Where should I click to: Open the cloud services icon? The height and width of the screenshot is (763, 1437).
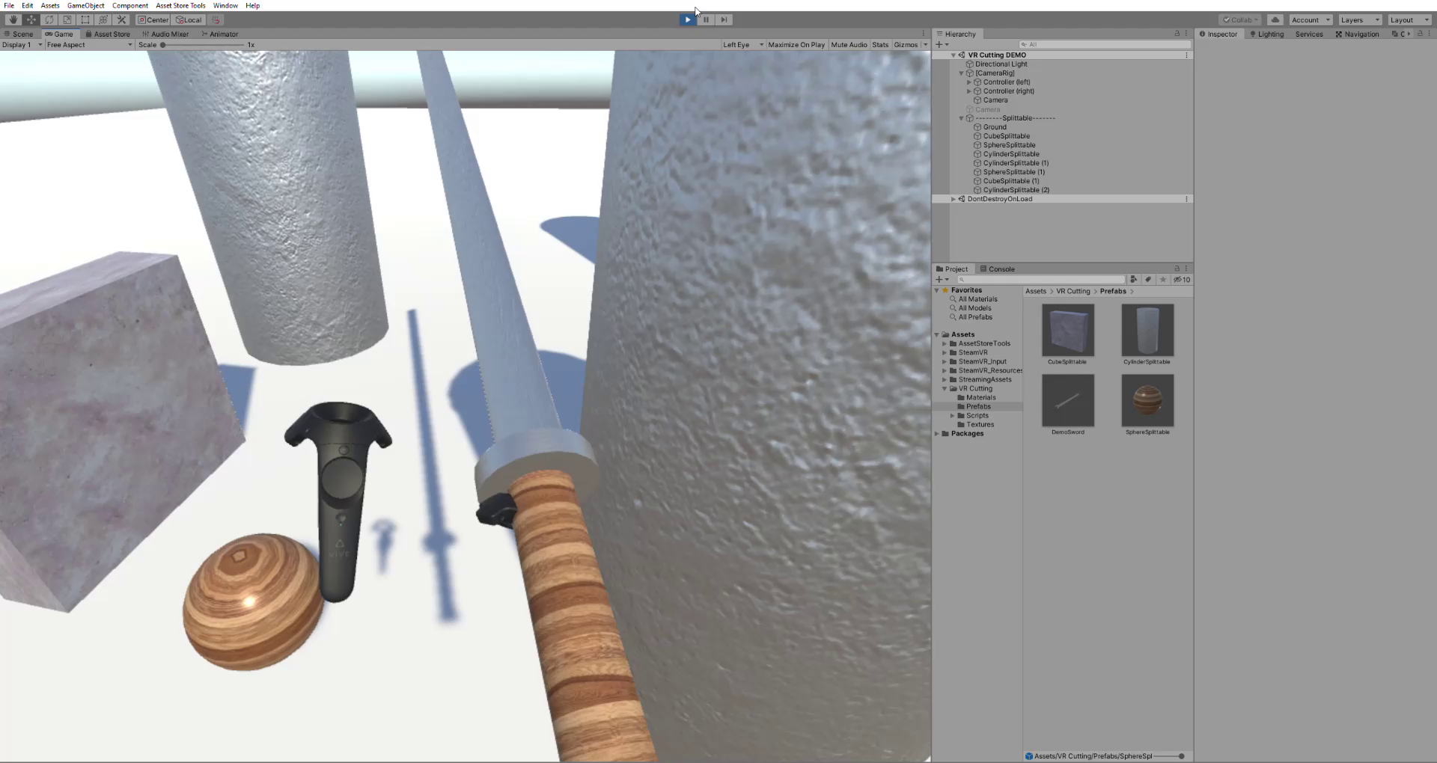(x=1275, y=19)
